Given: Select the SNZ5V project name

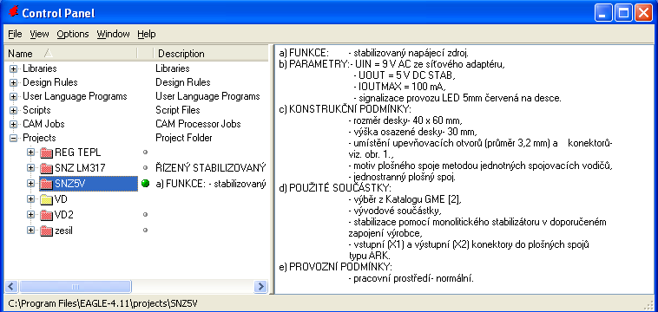Looking at the screenshot, I should (70, 184).
